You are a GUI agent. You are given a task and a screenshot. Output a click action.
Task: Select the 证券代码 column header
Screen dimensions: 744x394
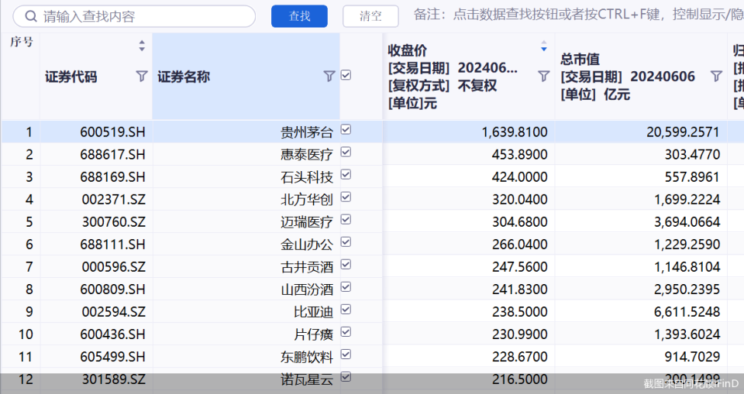pyautogui.click(x=96, y=76)
